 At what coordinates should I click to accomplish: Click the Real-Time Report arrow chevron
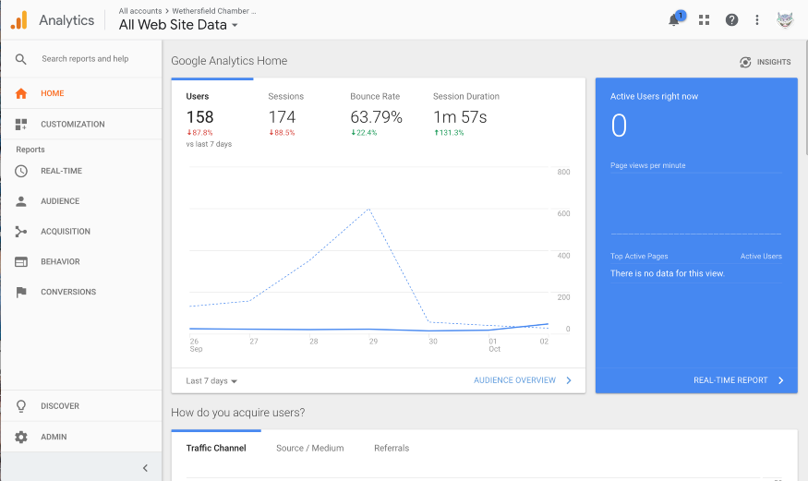(780, 380)
